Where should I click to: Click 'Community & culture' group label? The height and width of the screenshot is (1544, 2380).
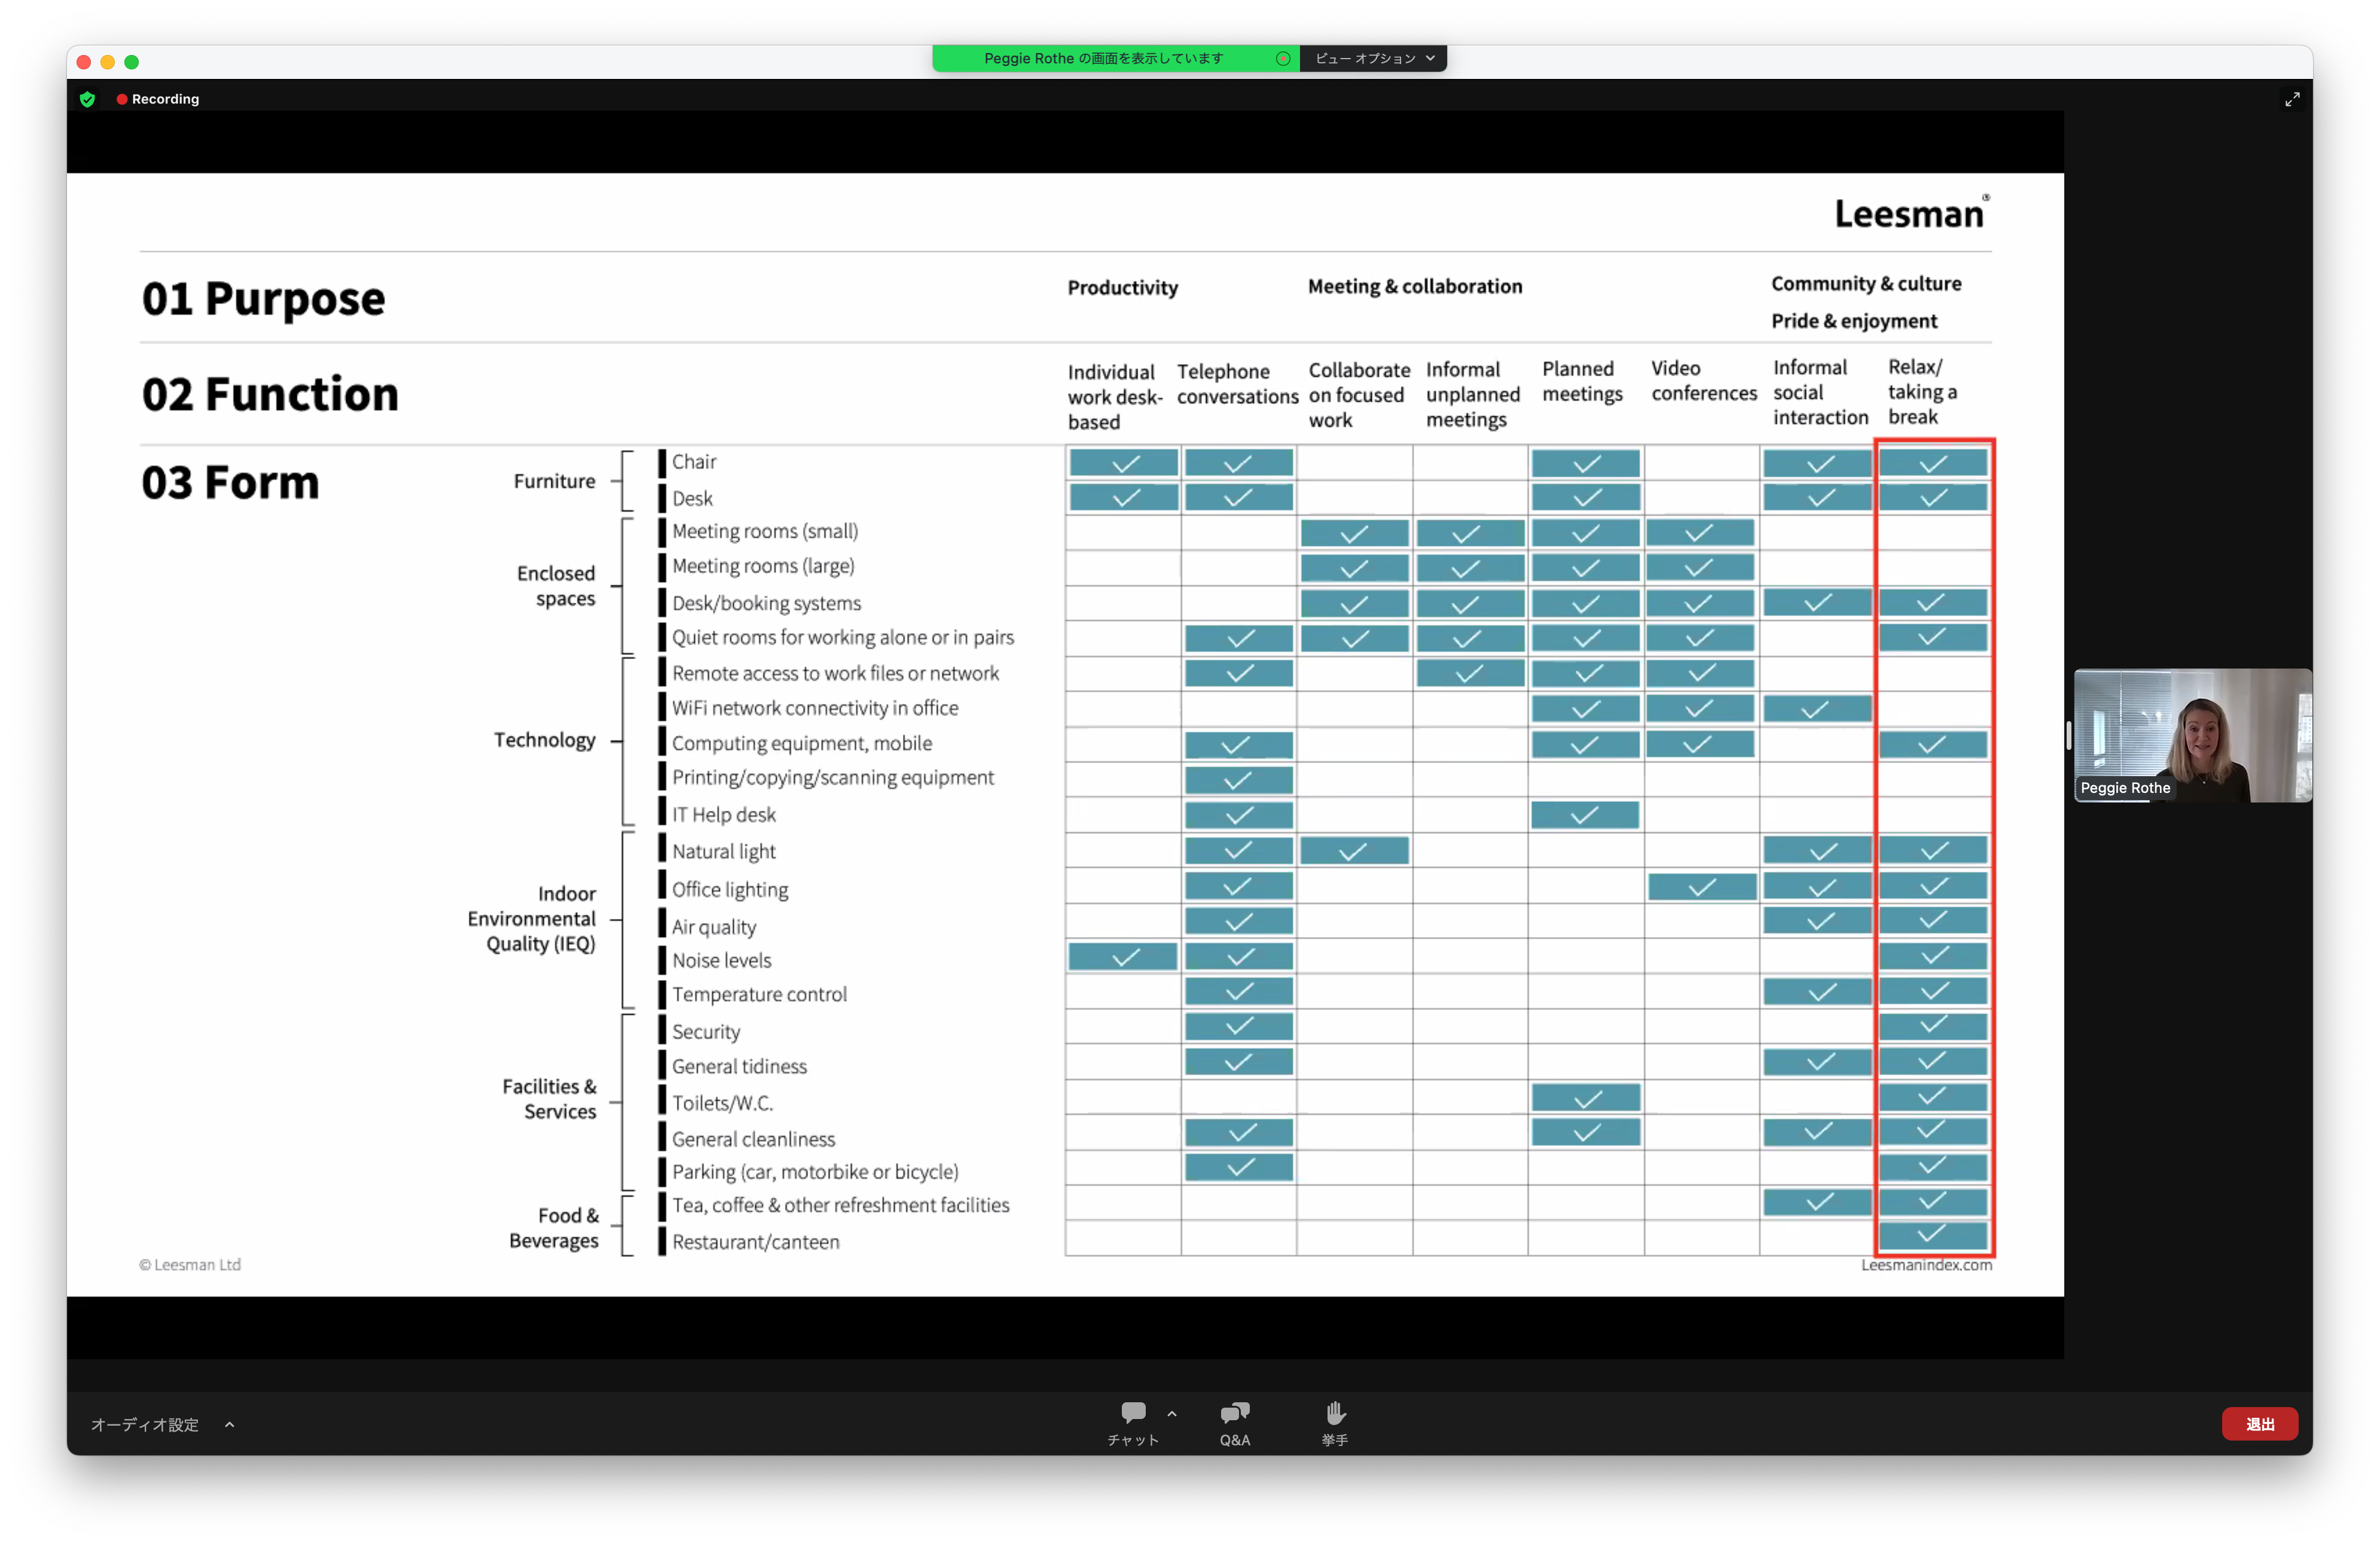coord(1866,284)
